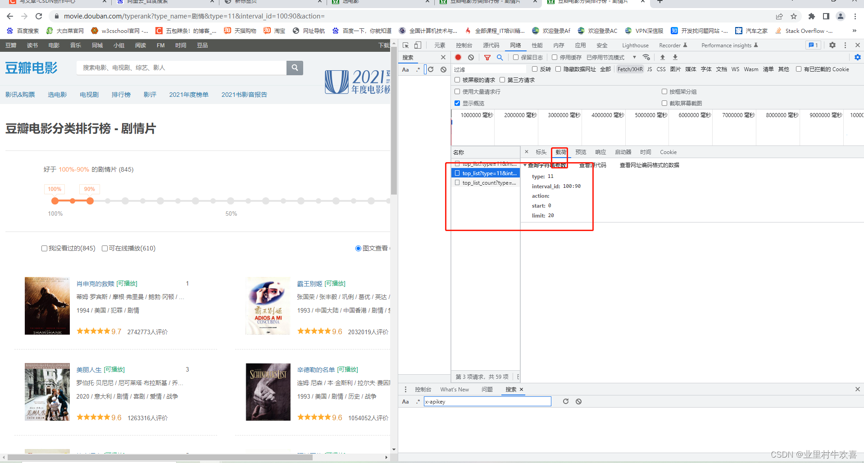The height and width of the screenshot is (463, 864).
Task: Click the 过滤 filter input in Network panel
Action: (x=489, y=69)
